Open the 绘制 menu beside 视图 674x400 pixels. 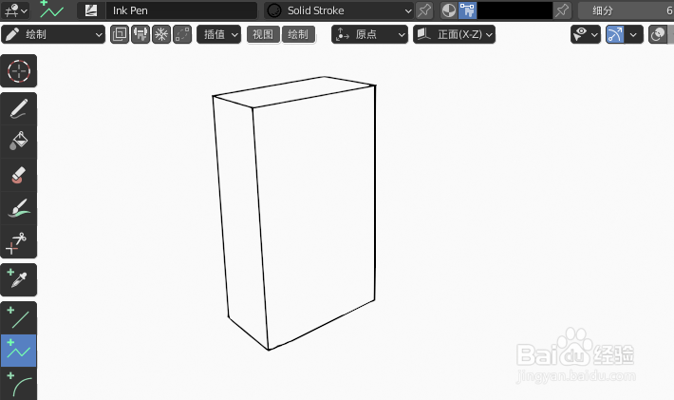click(298, 34)
